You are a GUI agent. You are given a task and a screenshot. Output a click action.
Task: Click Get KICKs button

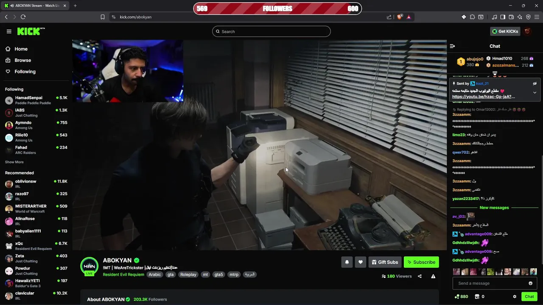tap(505, 31)
